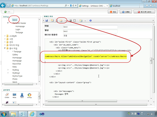Click the logout admin button
The width and height of the screenshot is (157, 117).
point(144,12)
